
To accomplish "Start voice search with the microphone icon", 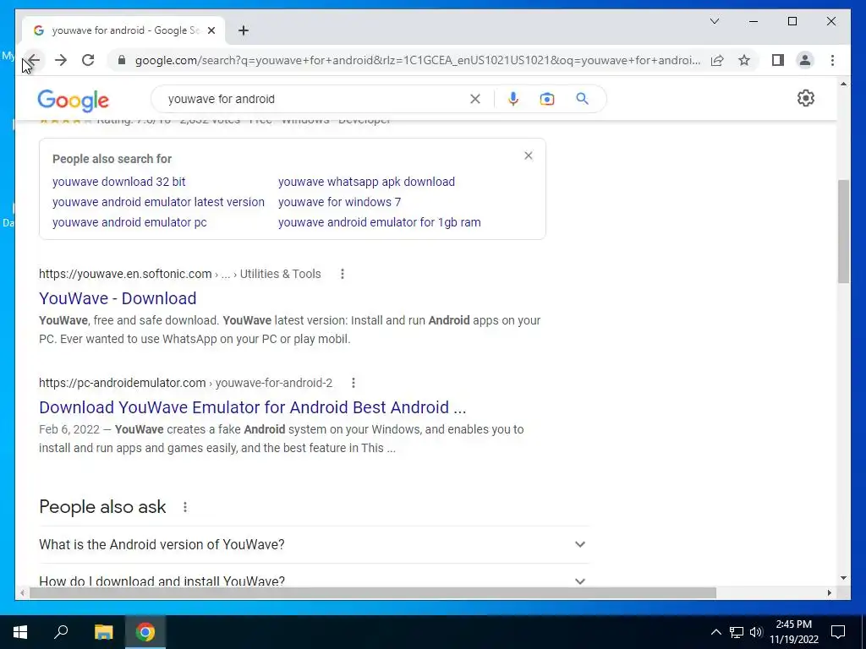I will pos(513,99).
